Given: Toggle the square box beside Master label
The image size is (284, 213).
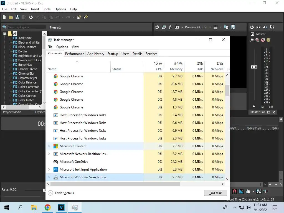Looking at the screenshot, I should (x=252, y=34).
